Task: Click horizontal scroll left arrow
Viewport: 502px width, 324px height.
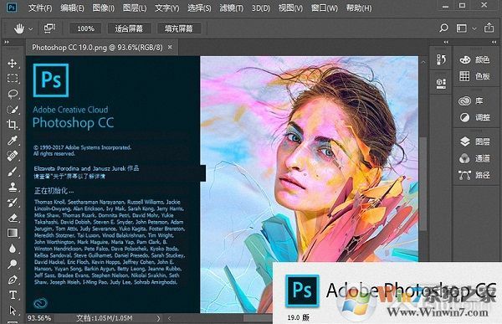Action: (x=170, y=318)
